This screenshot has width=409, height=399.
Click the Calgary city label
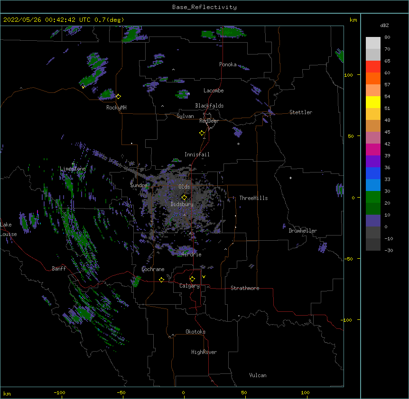click(x=189, y=286)
